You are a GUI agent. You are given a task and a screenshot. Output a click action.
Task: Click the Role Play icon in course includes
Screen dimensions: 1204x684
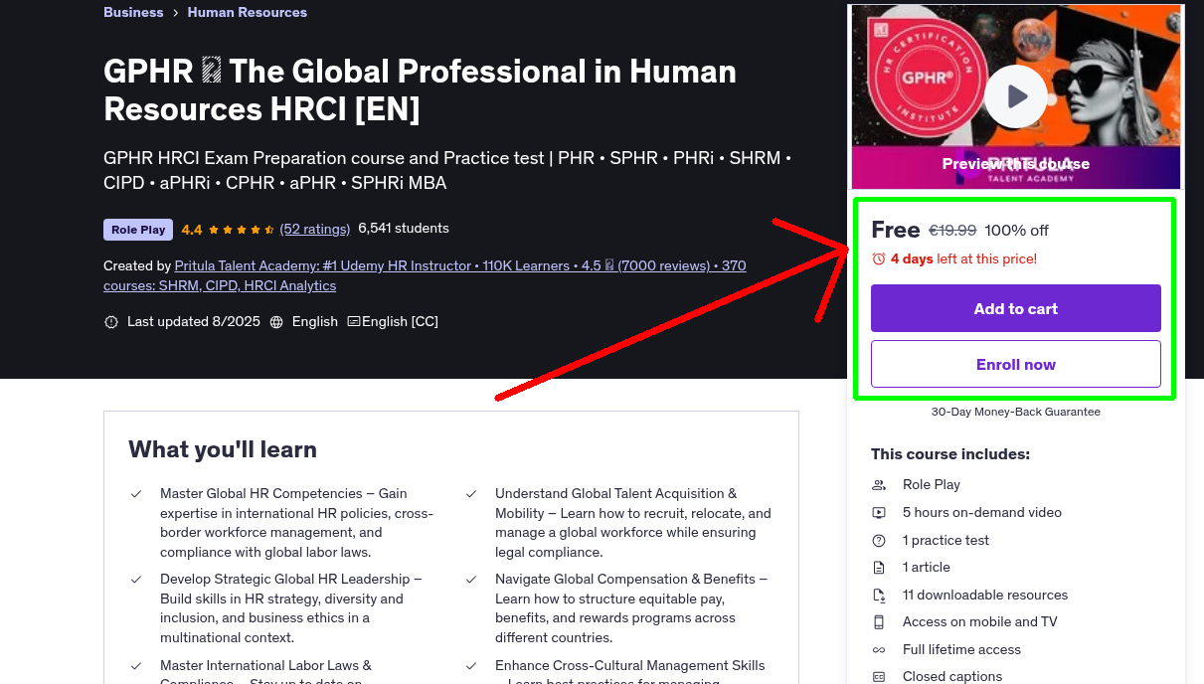click(x=879, y=485)
